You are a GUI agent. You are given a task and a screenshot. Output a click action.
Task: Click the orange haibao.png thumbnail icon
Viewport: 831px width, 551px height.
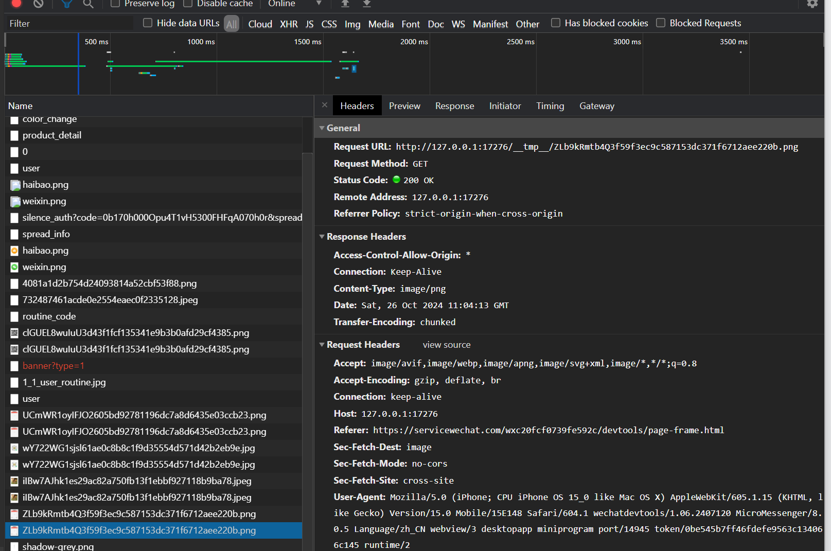pyautogui.click(x=14, y=251)
